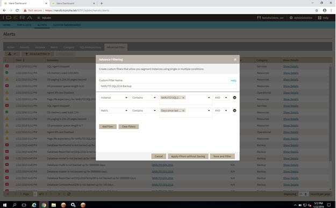The height and width of the screenshot is (208, 336).
Task: Open Task View on the taskbar
Action: [24, 205]
